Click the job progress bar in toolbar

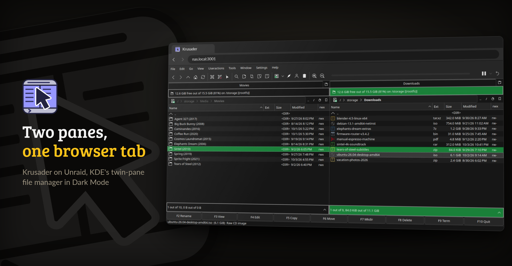click(400, 74)
